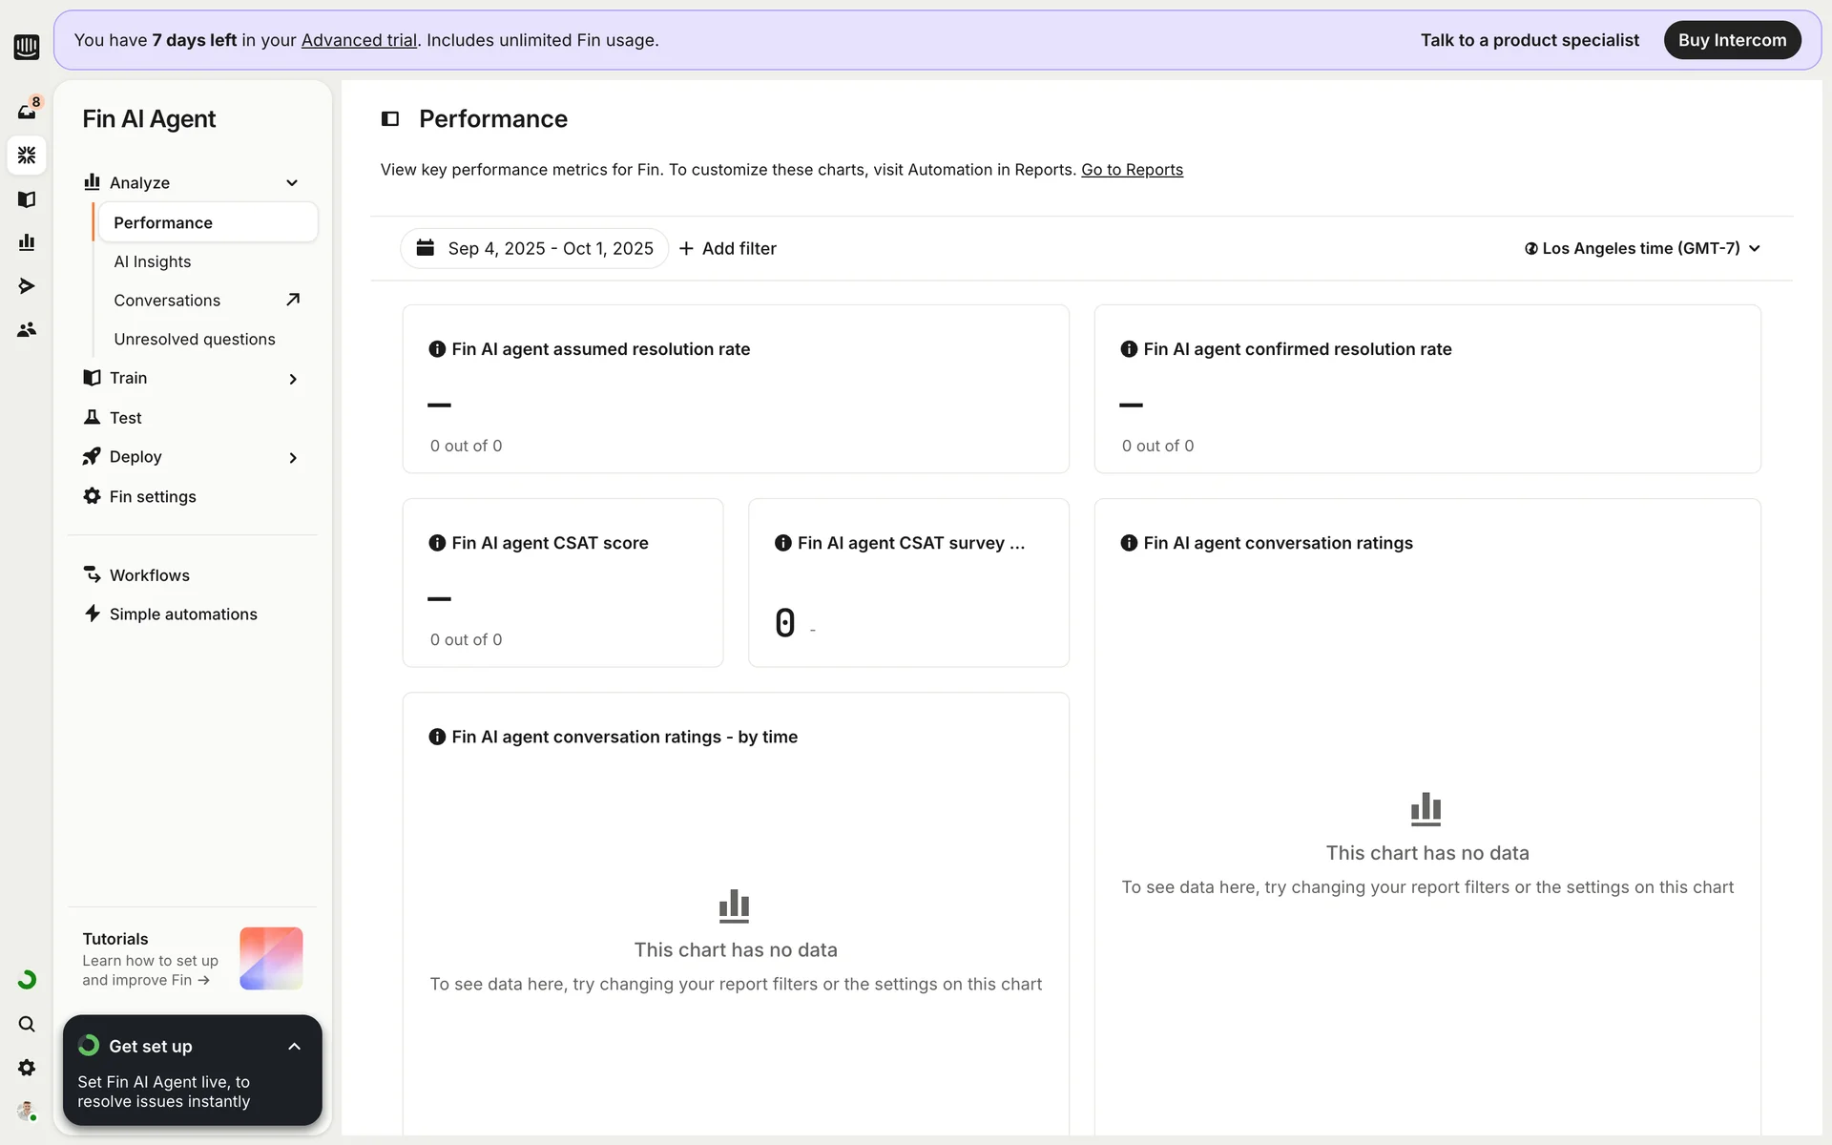Open the settings gear in left rail

pos(27,1068)
